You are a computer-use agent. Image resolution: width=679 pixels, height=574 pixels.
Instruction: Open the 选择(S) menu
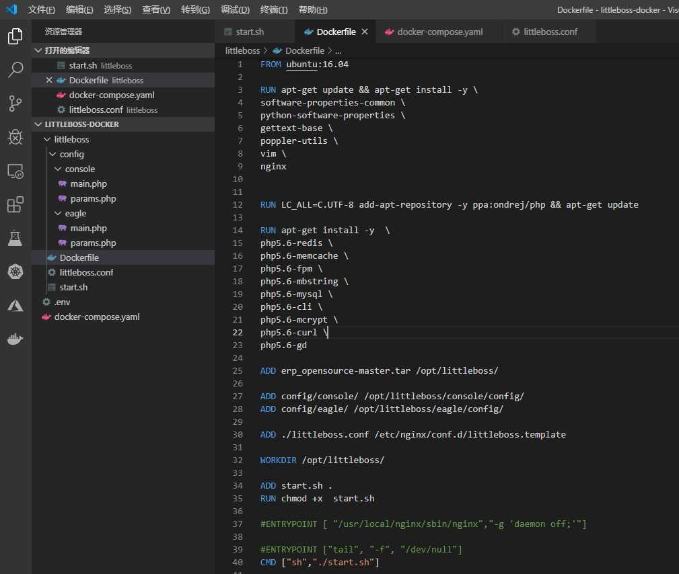pos(117,9)
